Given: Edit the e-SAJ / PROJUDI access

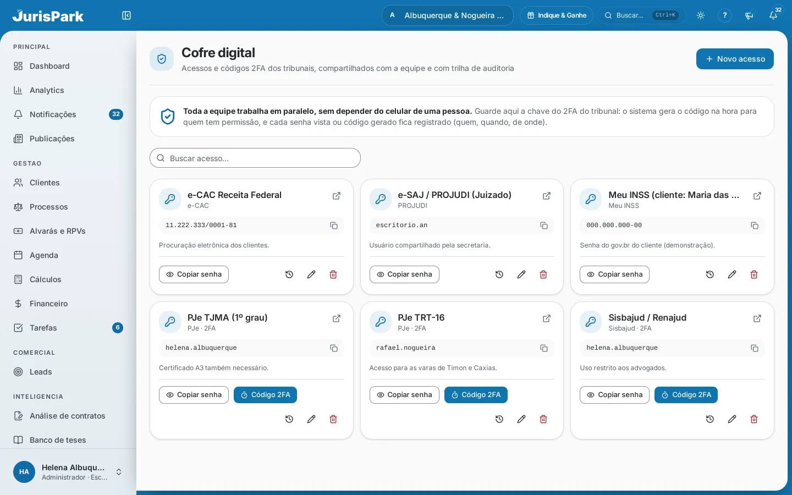Looking at the screenshot, I should (x=521, y=274).
